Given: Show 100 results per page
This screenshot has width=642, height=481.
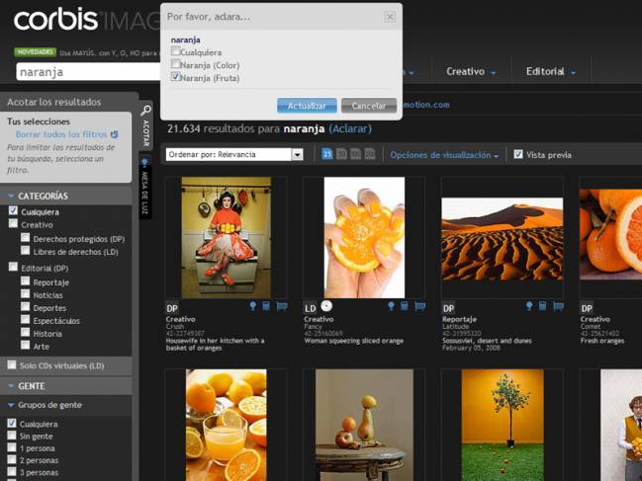Looking at the screenshot, I should pyautogui.click(x=356, y=154).
